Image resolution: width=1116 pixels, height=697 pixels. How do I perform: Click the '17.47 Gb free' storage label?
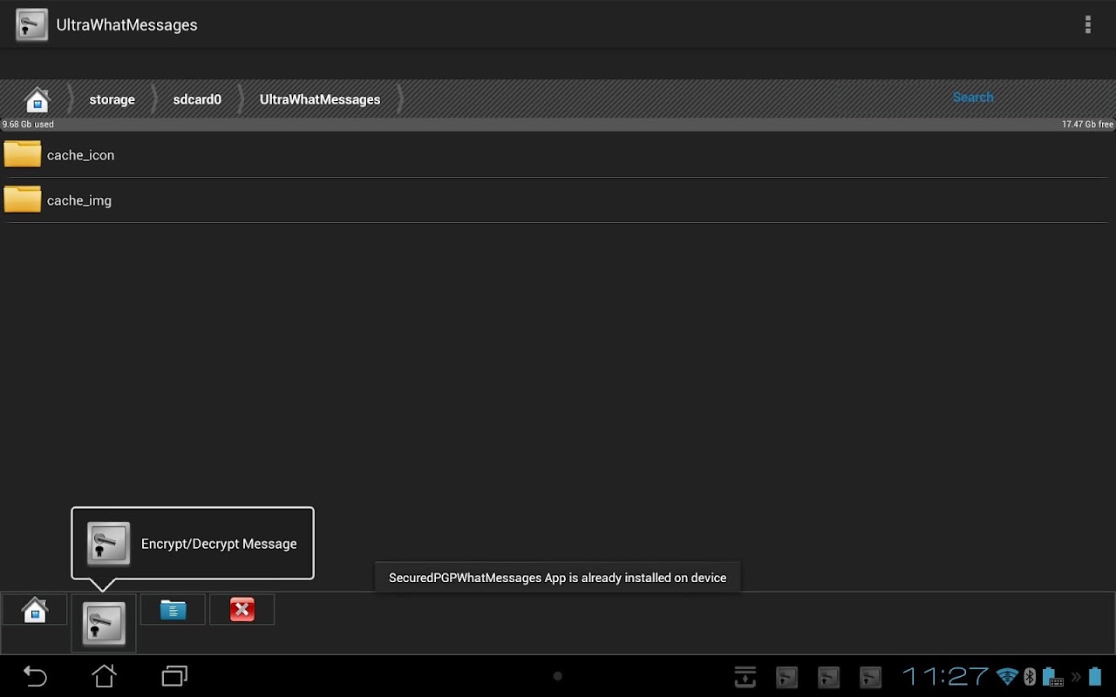tap(1087, 125)
